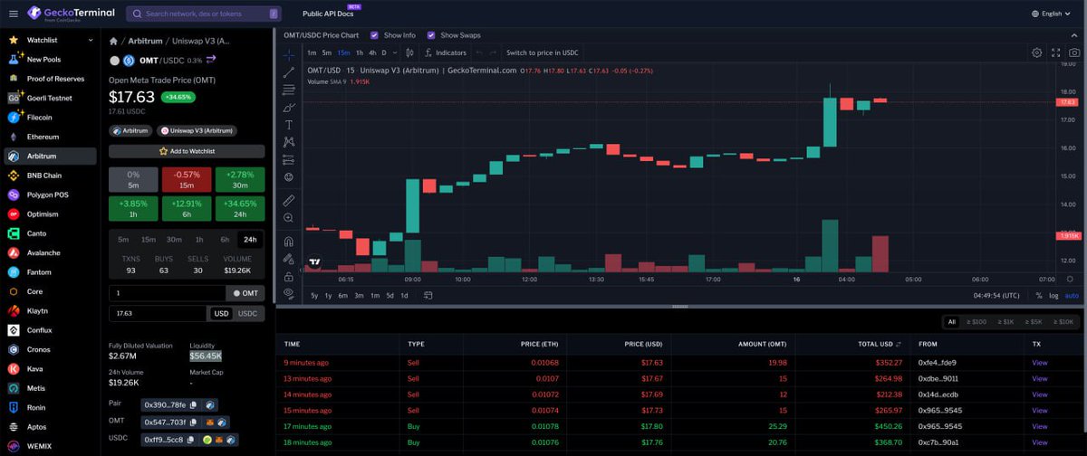Open the hamburger menu beside GeckoTerminal logo

click(x=13, y=14)
